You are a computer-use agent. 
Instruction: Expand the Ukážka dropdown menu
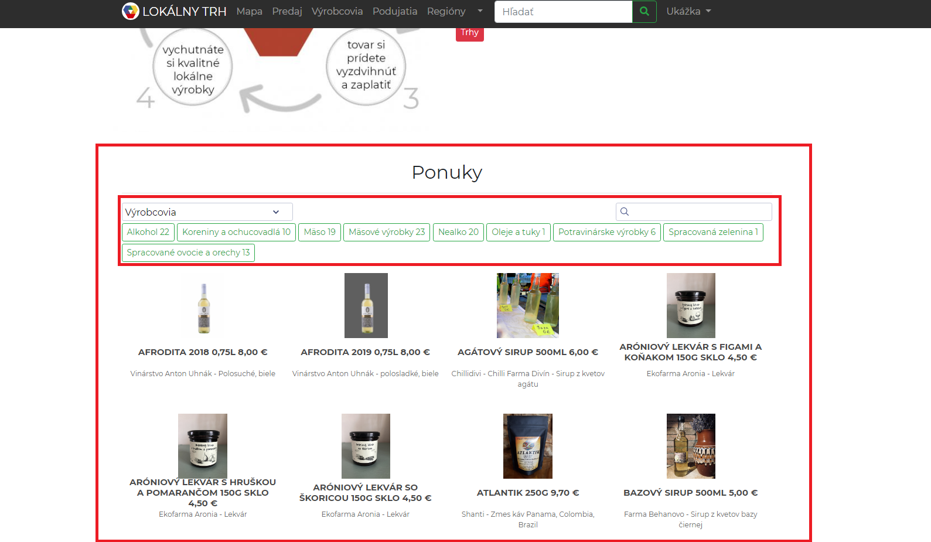(x=688, y=11)
